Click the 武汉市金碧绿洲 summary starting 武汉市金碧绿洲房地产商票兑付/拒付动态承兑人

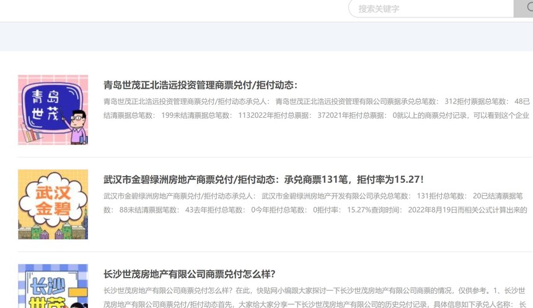coord(315,203)
